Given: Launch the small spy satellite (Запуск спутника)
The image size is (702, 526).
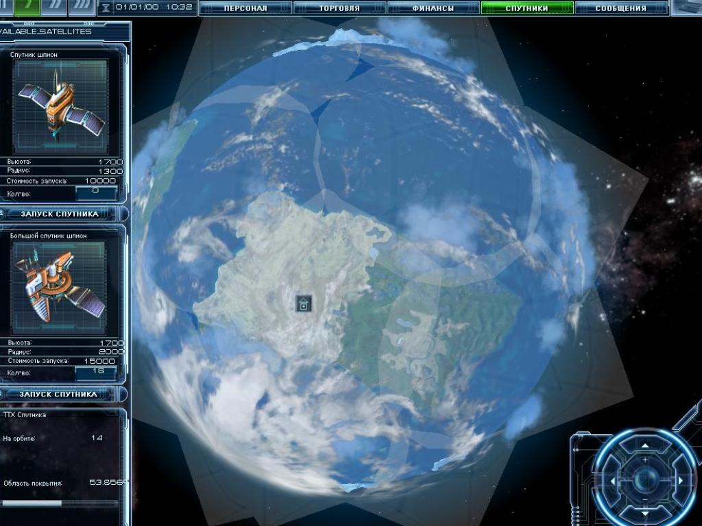Looking at the screenshot, I should coord(60,214).
